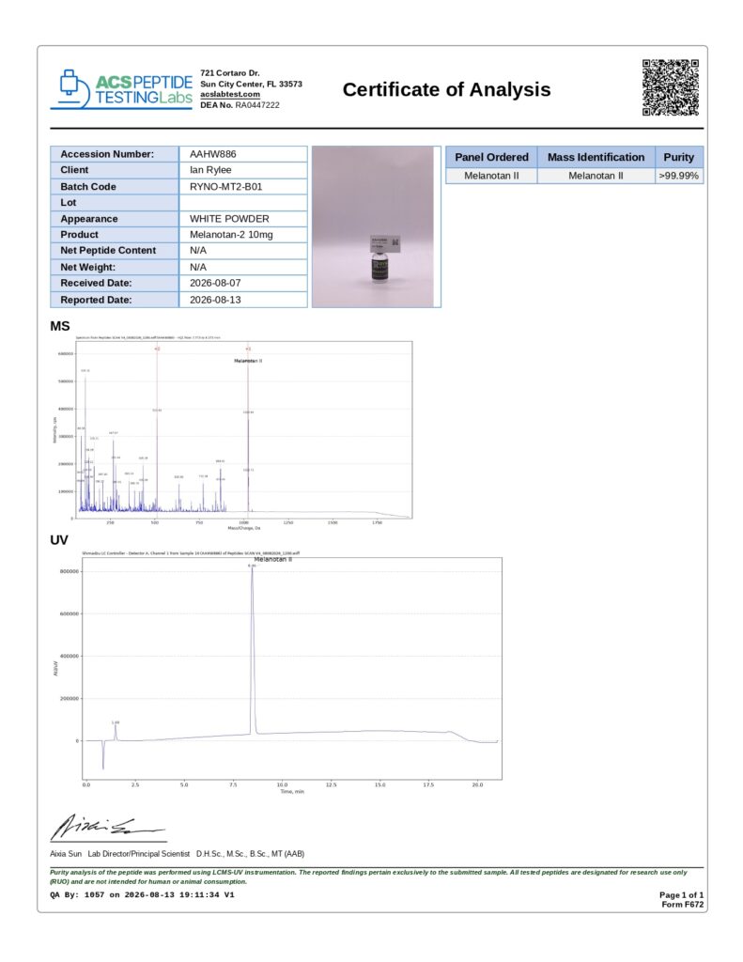Screen dimensions: 743x962
Task: Click the Panel Ordered column header
Action: coord(491,157)
